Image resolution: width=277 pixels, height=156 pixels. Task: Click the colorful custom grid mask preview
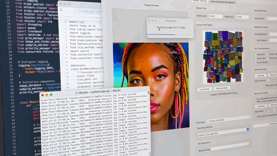pyautogui.click(x=223, y=56)
